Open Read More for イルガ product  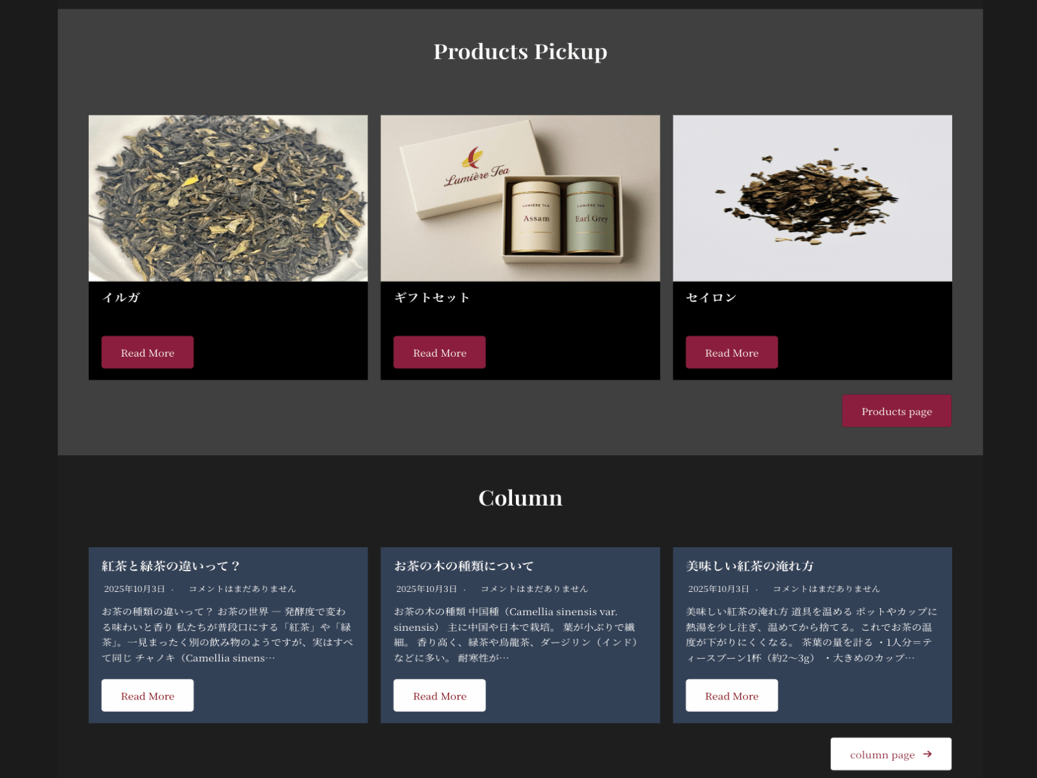click(x=147, y=352)
